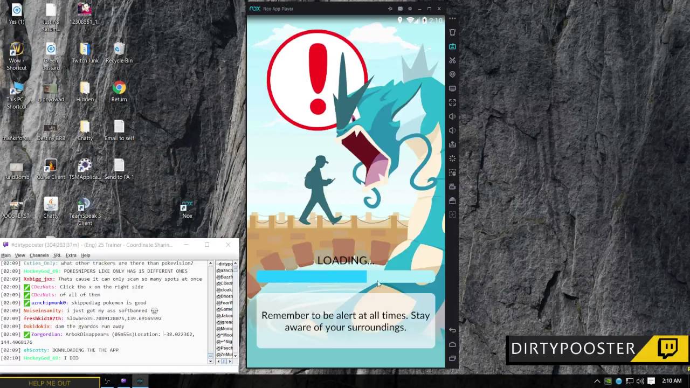Click the HELP ME OUT taskbar box
Viewport: 690px width, 388px height.
pyautogui.click(x=50, y=383)
